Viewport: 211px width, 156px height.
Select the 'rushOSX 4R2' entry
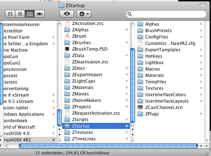(30, 140)
